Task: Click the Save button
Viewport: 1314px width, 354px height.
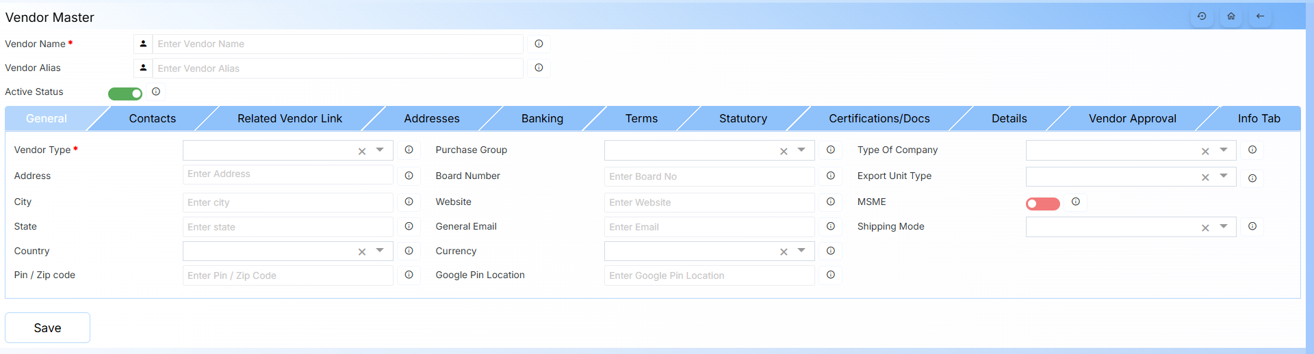Action: click(48, 328)
